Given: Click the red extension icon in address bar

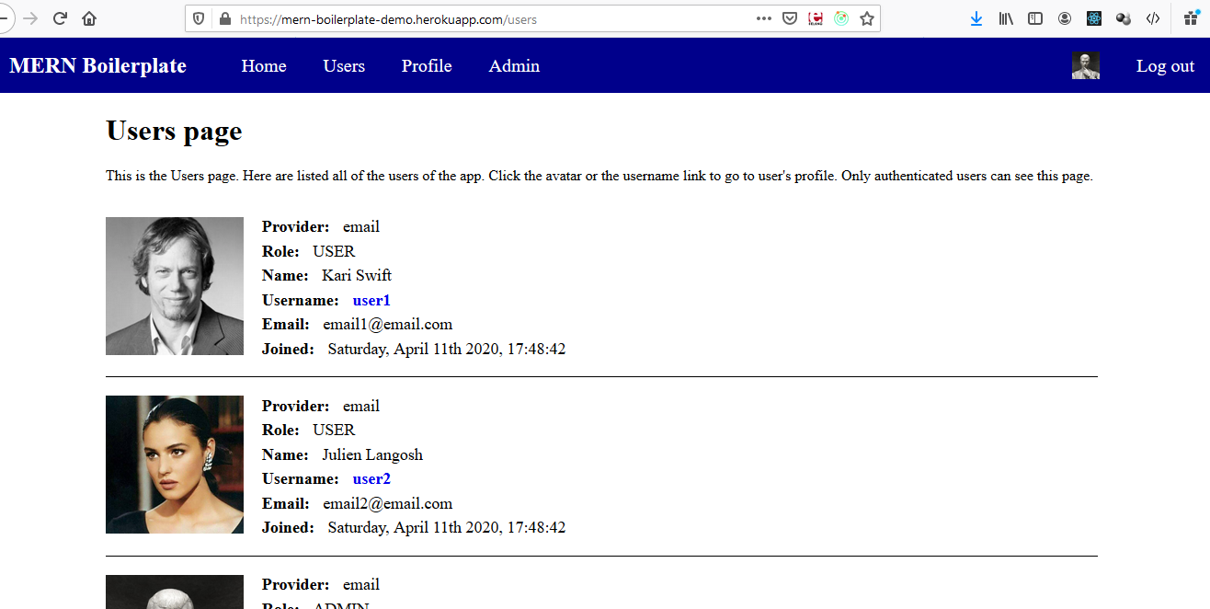Looking at the screenshot, I should (816, 18).
